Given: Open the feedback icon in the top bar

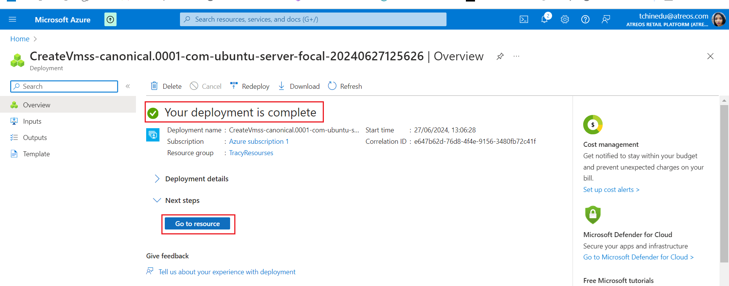Looking at the screenshot, I should [x=606, y=19].
